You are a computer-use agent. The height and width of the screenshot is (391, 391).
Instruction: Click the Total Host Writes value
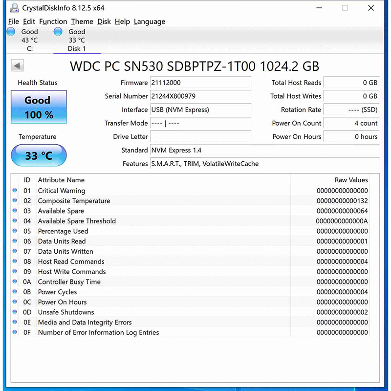pos(351,96)
